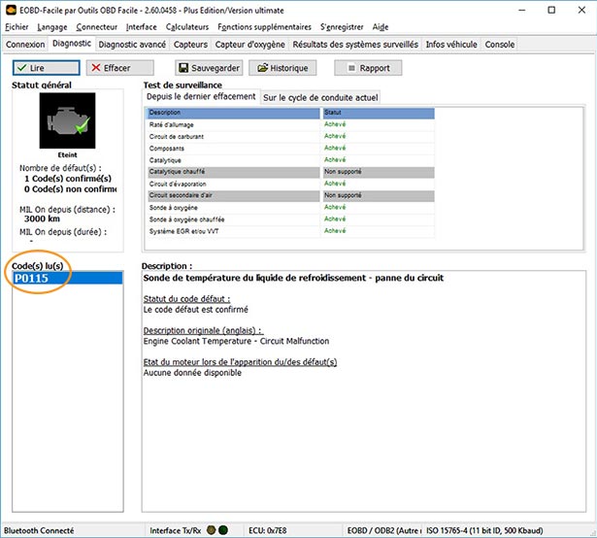Open the Historique button
597x538 pixels.
282,68
